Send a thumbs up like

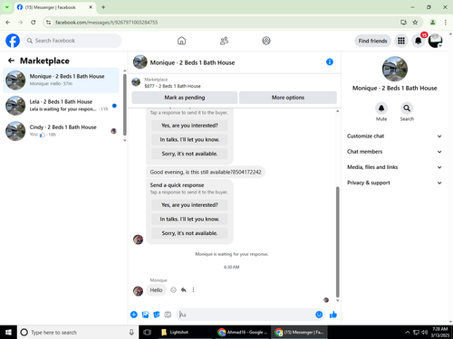click(x=333, y=315)
